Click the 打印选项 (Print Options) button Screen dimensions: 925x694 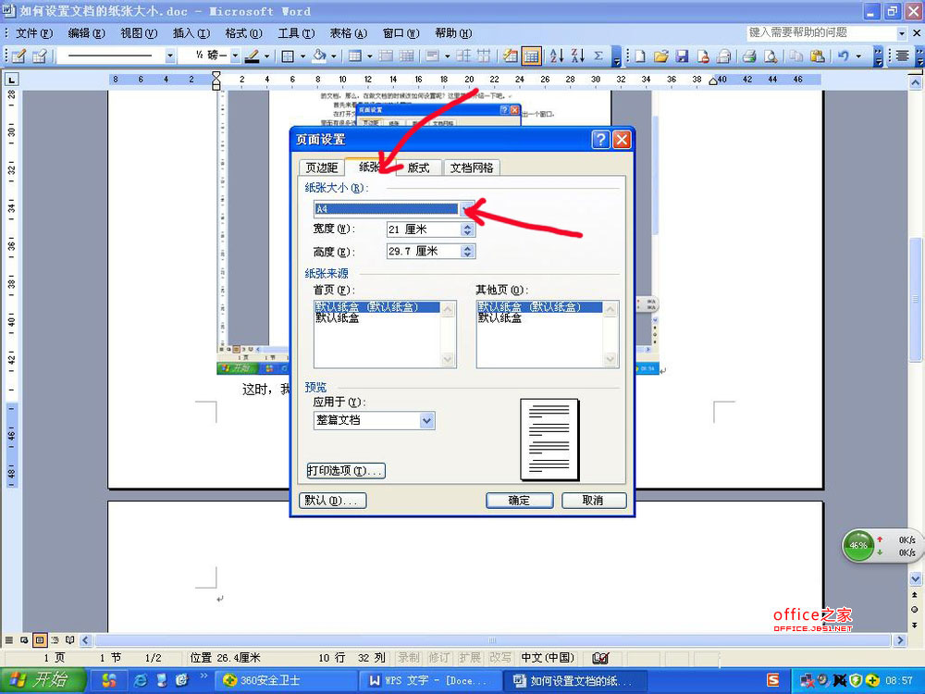345,471
